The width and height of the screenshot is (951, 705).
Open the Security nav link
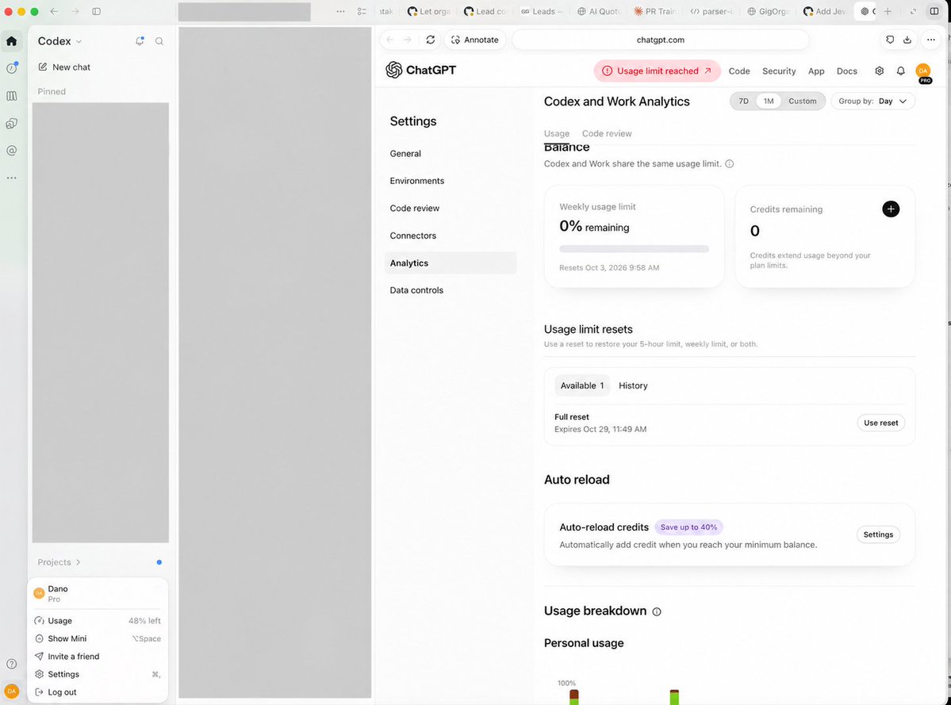pos(779,71)
